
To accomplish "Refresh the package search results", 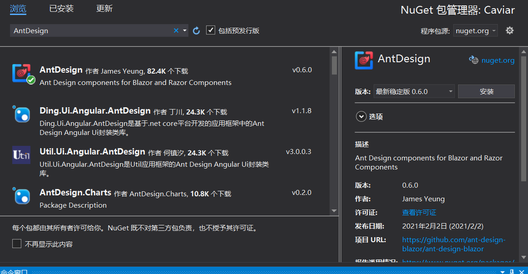I will click(x=196, y=30).
